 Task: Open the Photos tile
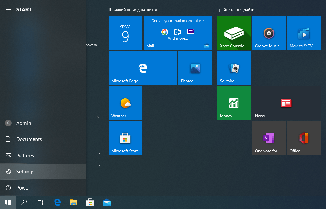click(195, 68)
